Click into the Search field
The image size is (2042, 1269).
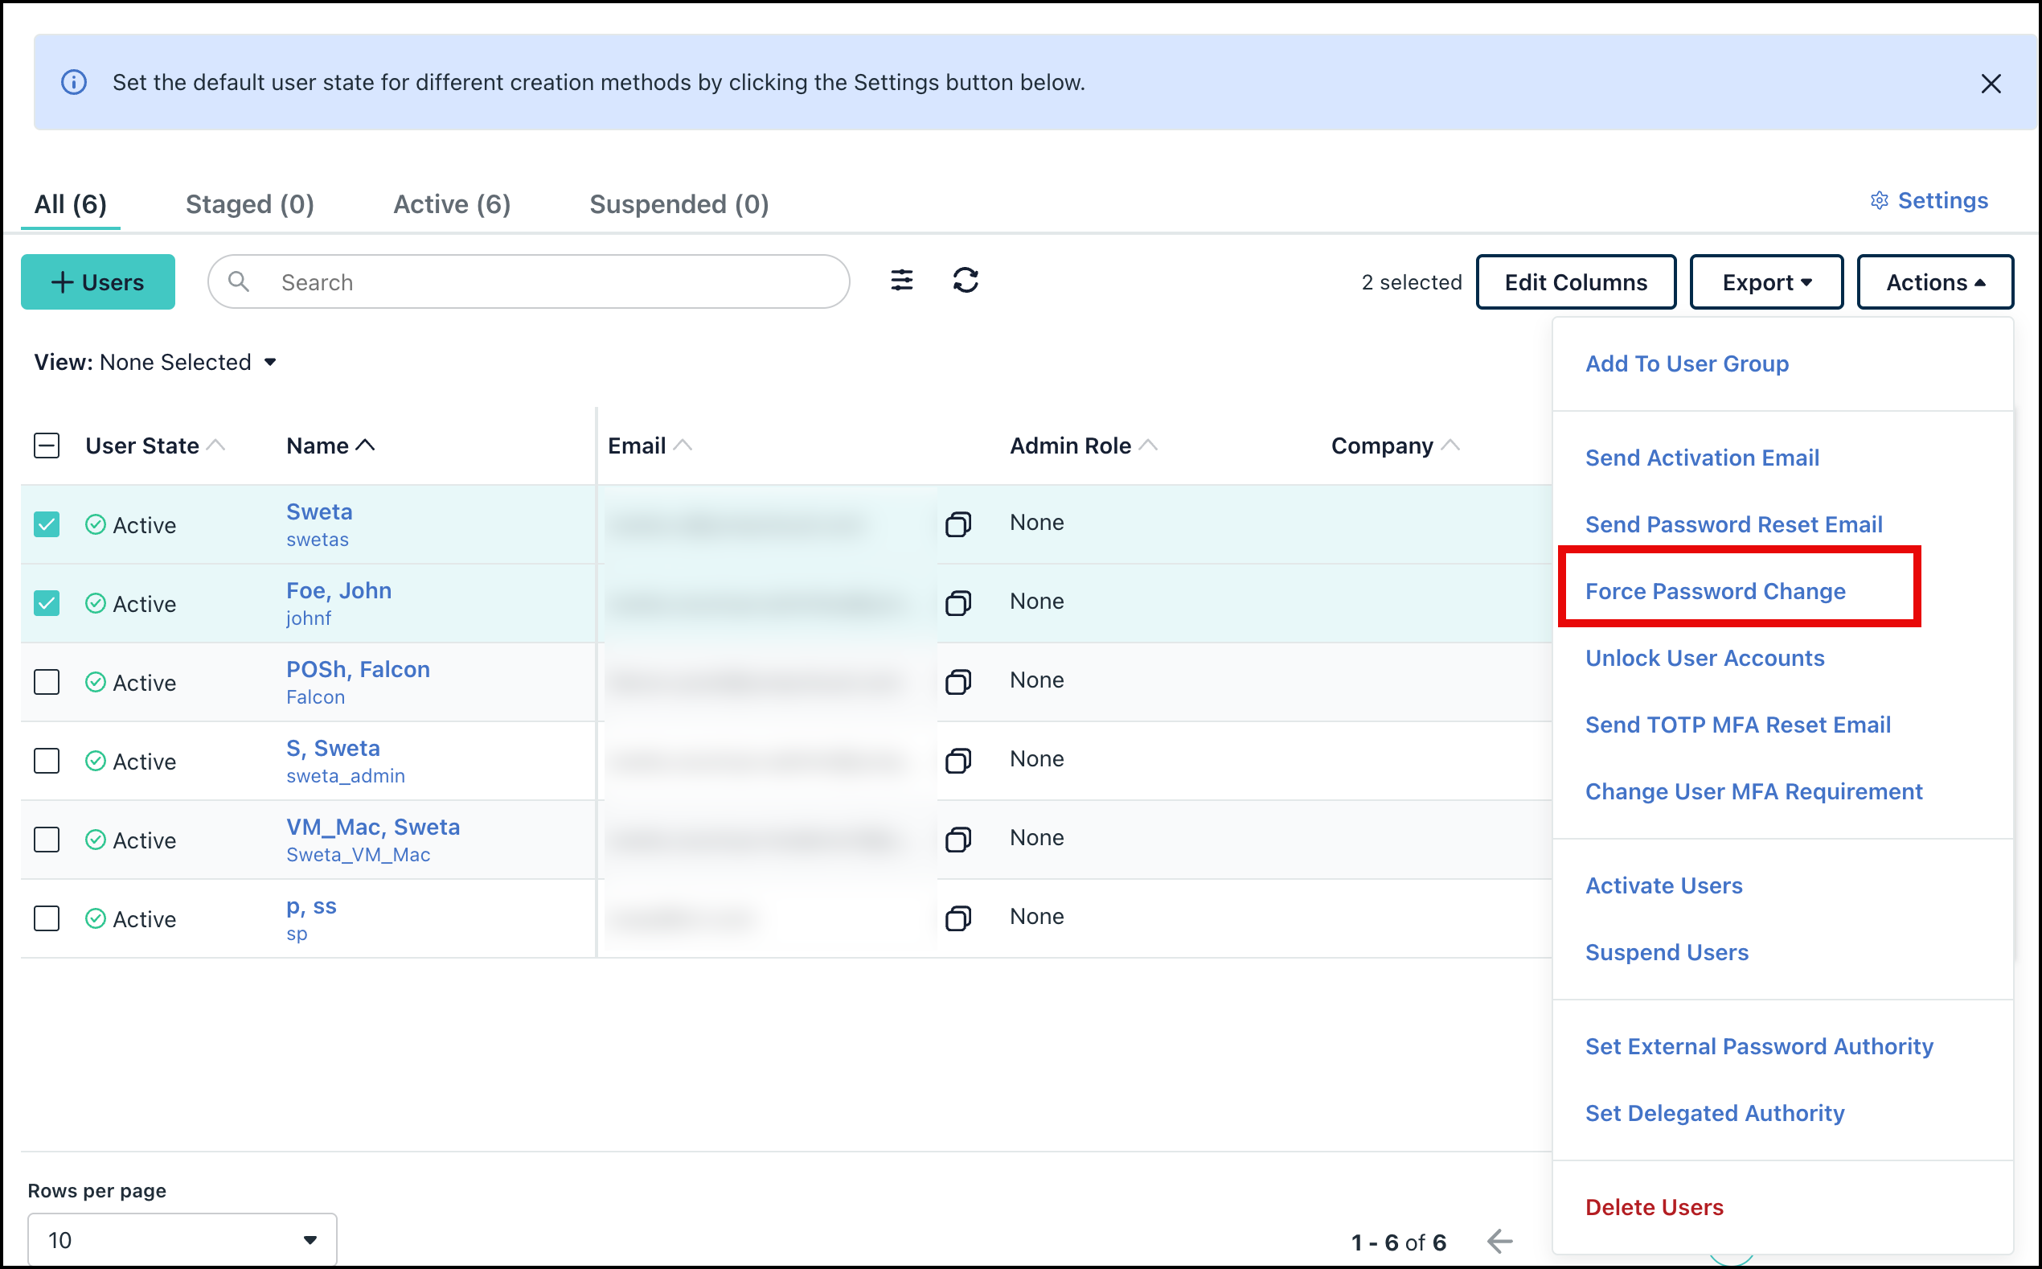(545, 283)
